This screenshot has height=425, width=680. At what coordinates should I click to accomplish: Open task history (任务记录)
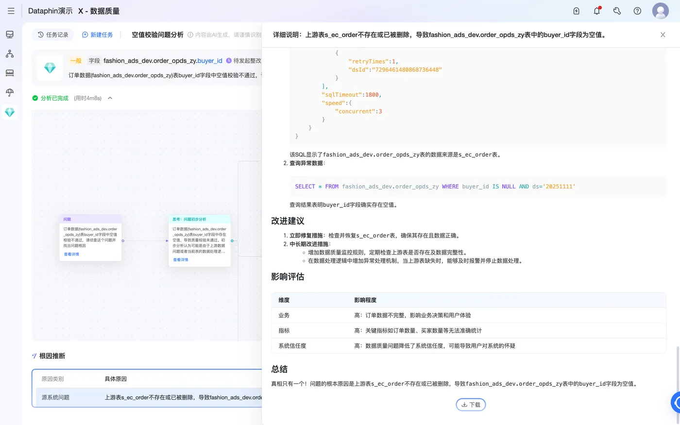(x=53, y=35)
